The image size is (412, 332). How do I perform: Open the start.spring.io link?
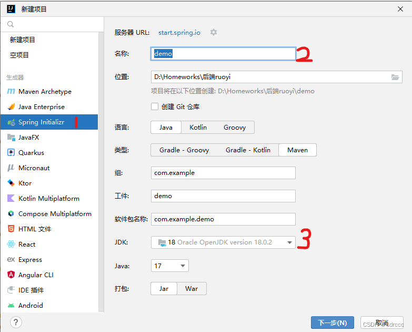[179, 32]
